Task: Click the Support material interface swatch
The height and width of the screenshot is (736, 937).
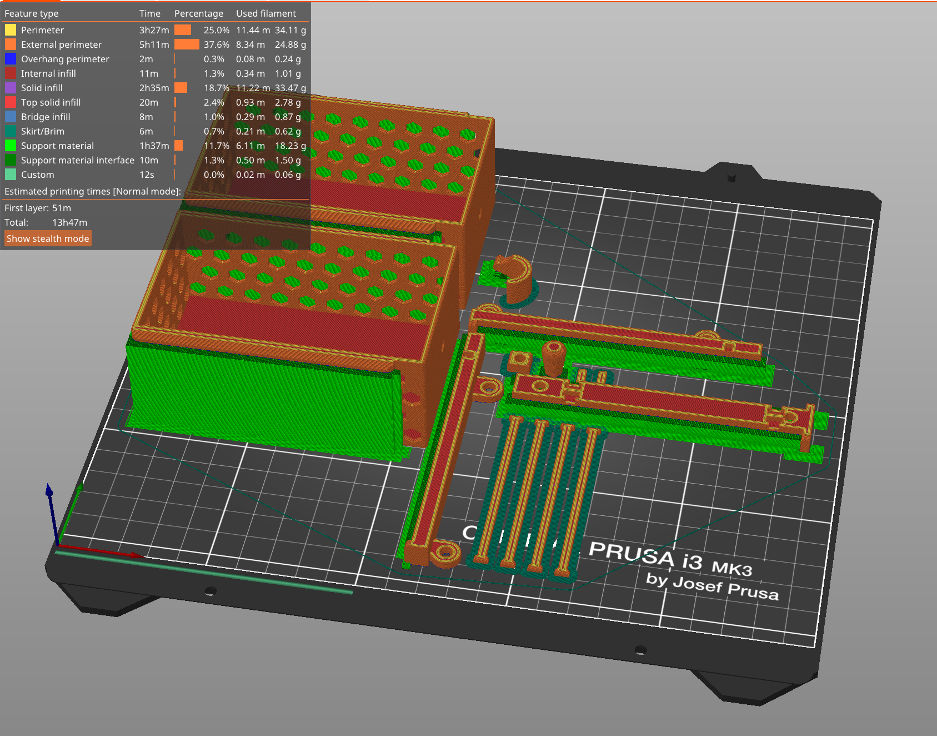Action: pyautogui.click(x=11, y=160)
